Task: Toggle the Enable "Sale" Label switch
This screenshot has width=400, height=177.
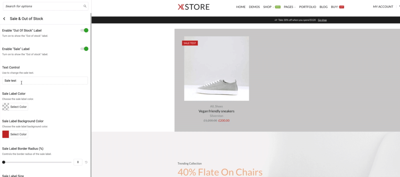Action: pyautogui.click(x=84, y=49)
